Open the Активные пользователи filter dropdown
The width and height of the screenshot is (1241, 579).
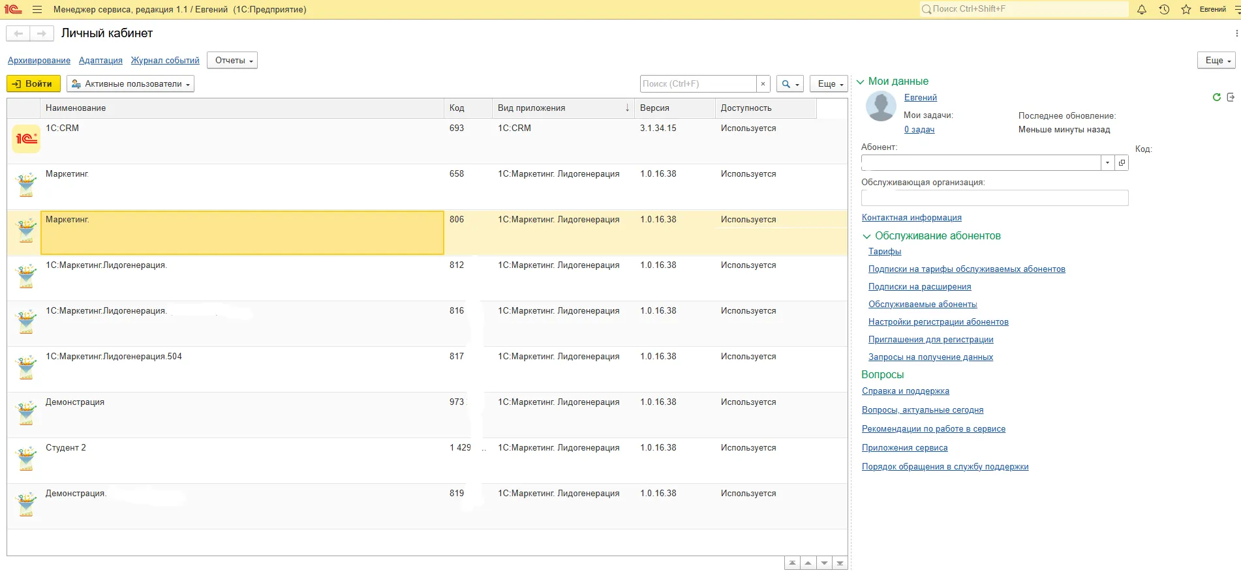(x=130, y=83)
